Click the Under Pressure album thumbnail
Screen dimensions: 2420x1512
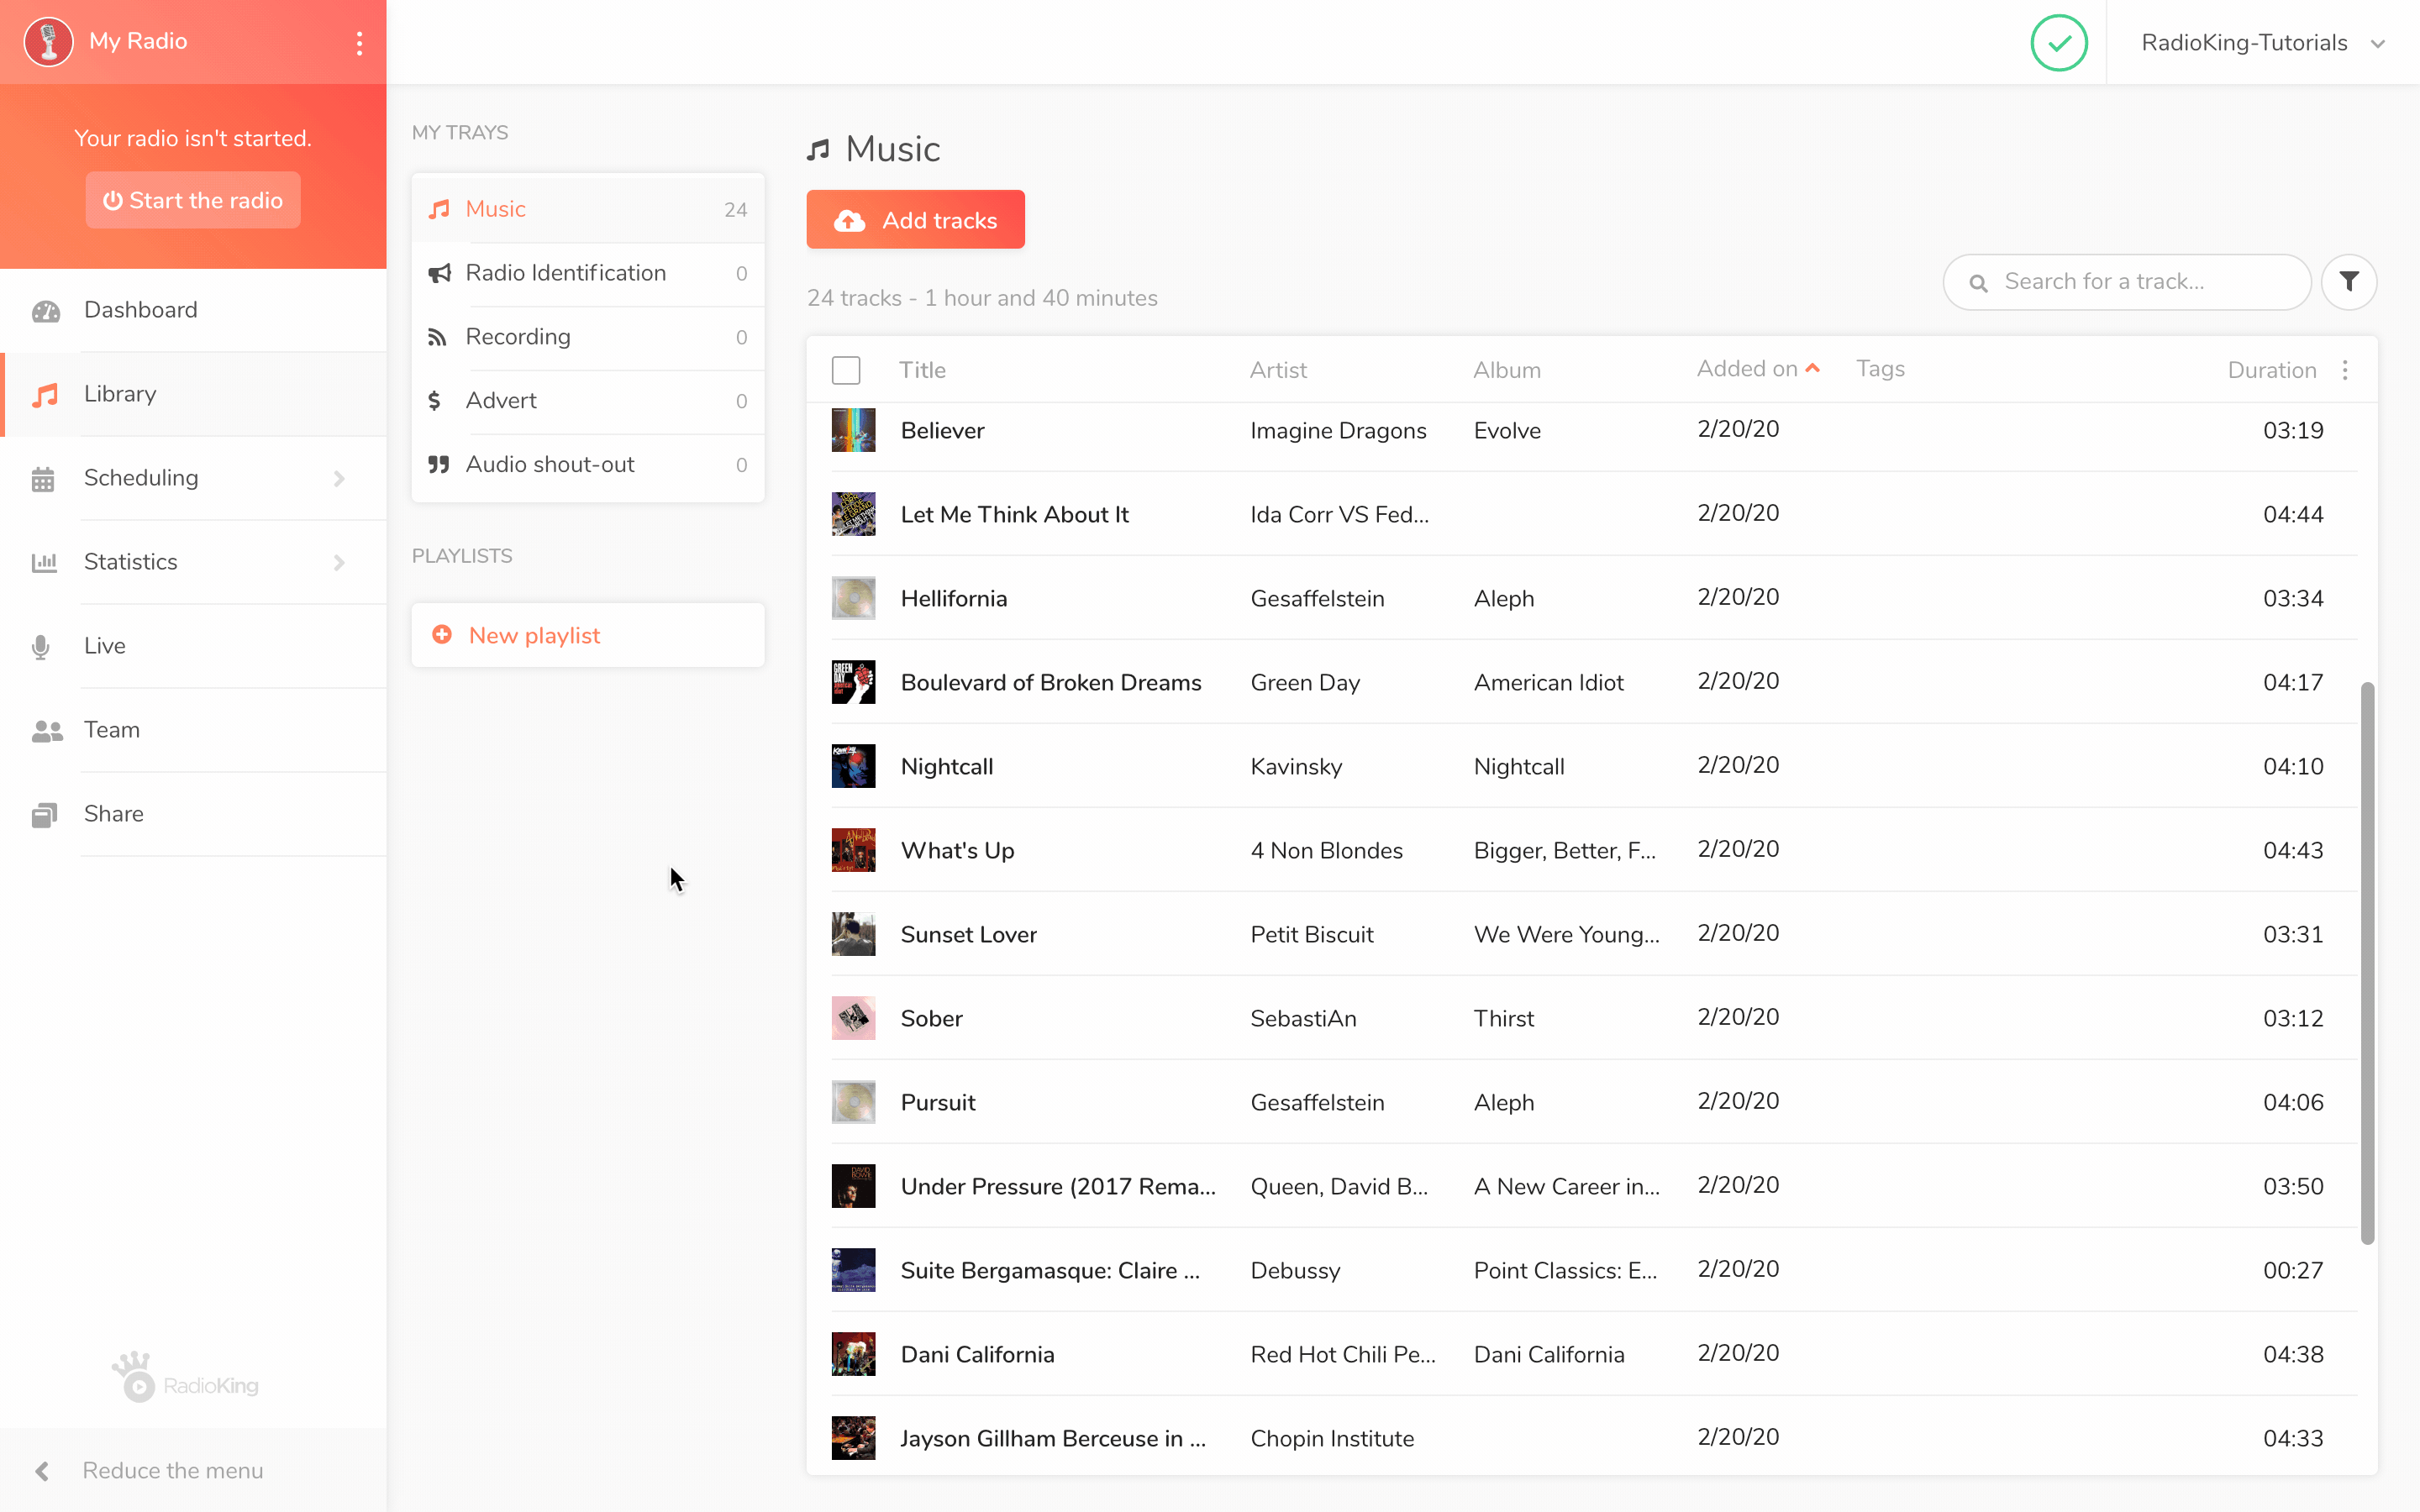(x=853, y=1186)
